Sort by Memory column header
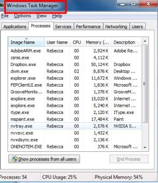Image resolution: width=158 pixels, height=183 pixels. (97, 42)
